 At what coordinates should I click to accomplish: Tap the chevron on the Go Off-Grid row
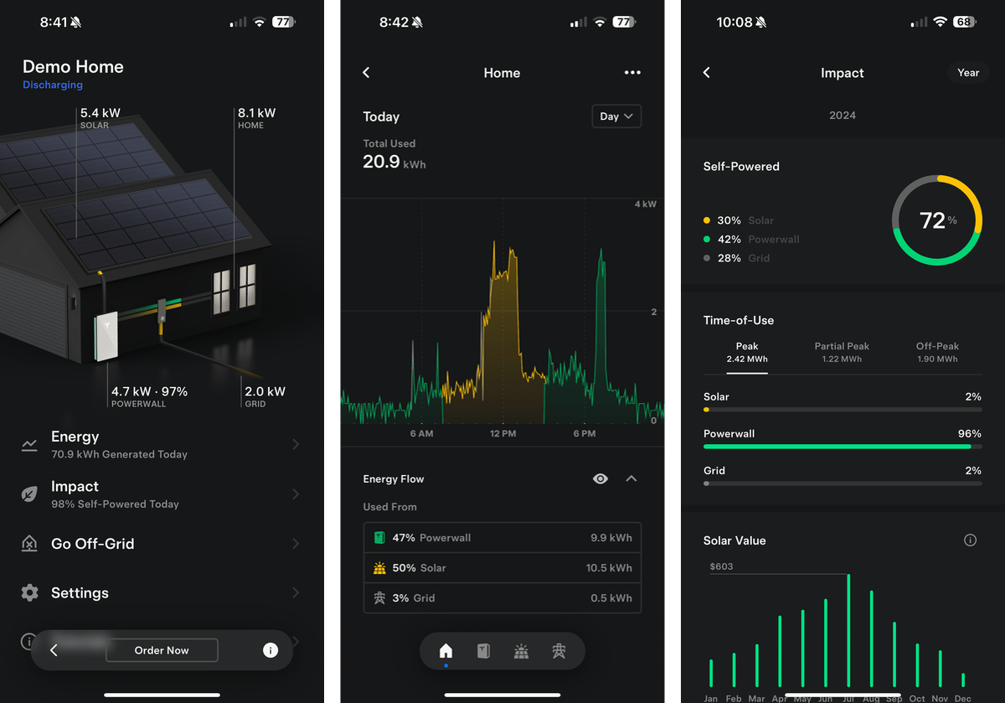(296, 544)
